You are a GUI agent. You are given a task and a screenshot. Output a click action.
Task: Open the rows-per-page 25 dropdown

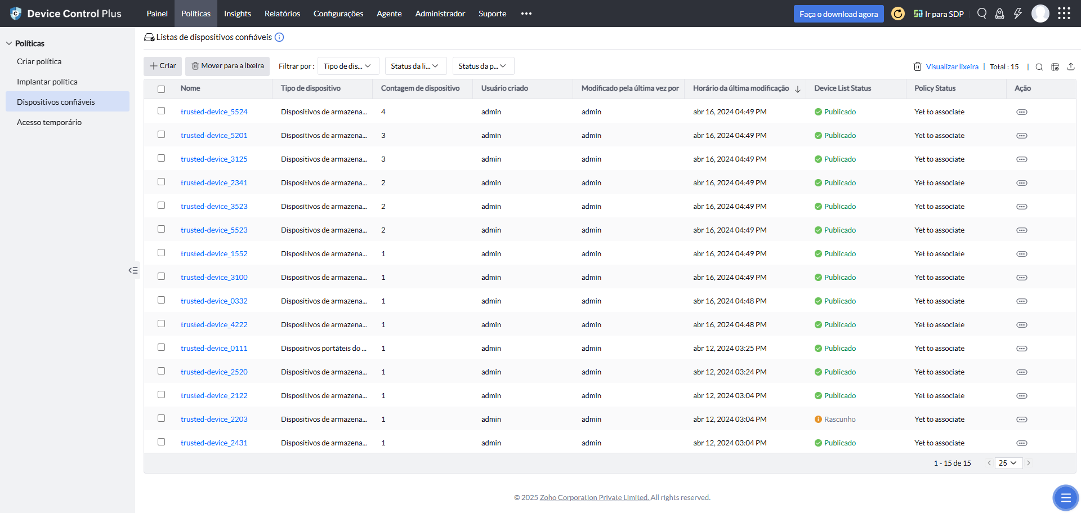click(x=1008, y=463)
